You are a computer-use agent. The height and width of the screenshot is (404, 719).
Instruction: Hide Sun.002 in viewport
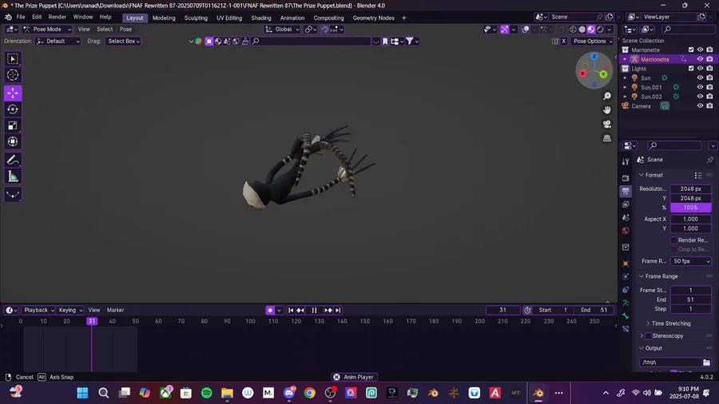700,97
